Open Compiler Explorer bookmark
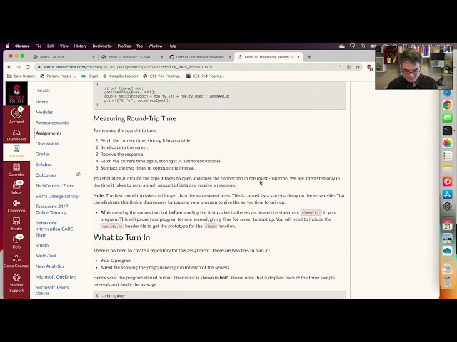 tap(121, 76)
